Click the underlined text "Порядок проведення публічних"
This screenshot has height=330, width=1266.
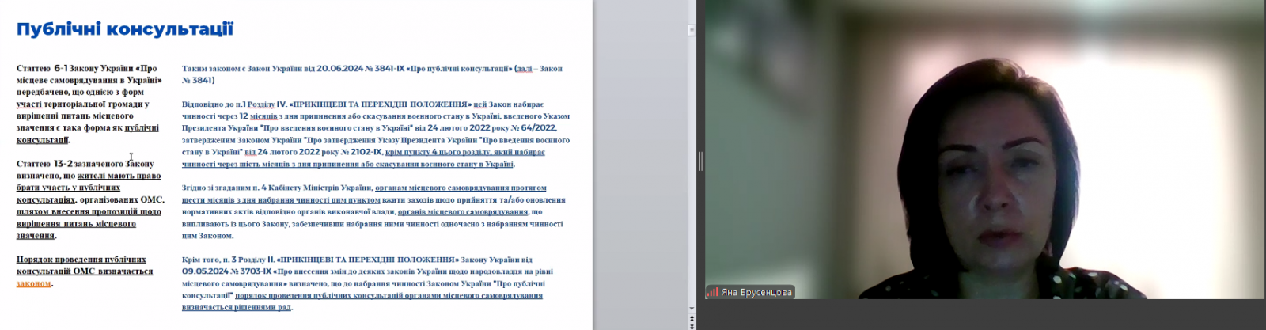coord(81,260)
